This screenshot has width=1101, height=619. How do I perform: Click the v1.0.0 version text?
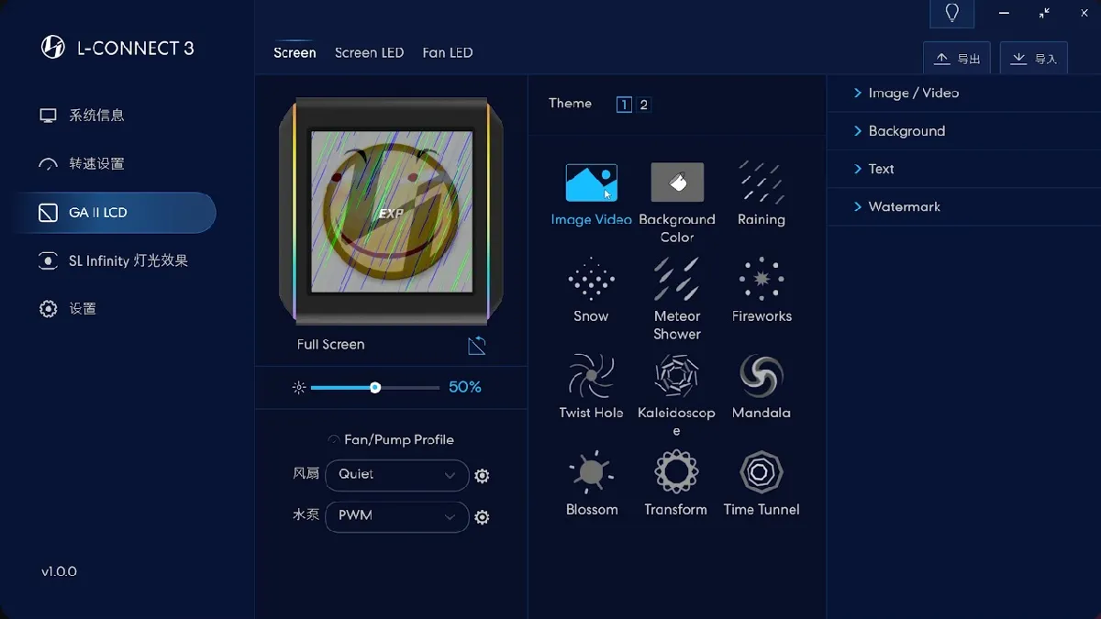59,572
